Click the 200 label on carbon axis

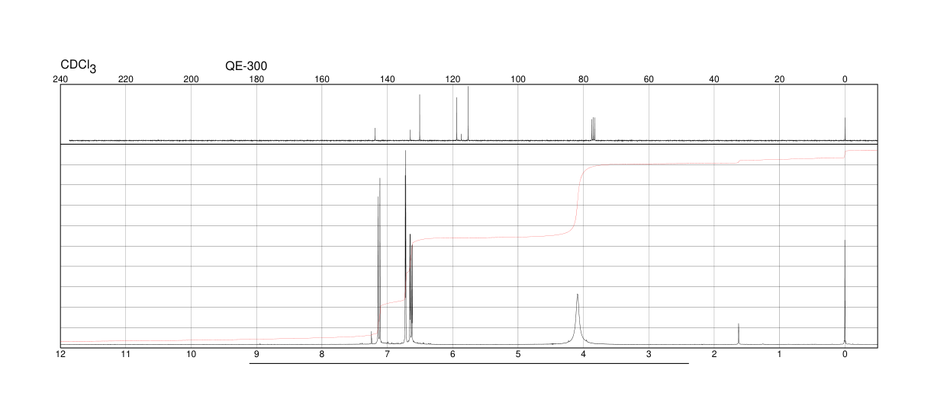pyautogui.click(x=192, y=79)
